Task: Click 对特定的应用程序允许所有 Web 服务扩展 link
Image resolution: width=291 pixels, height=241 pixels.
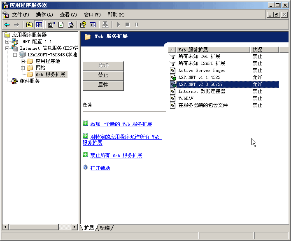Action: pos(123,140)
